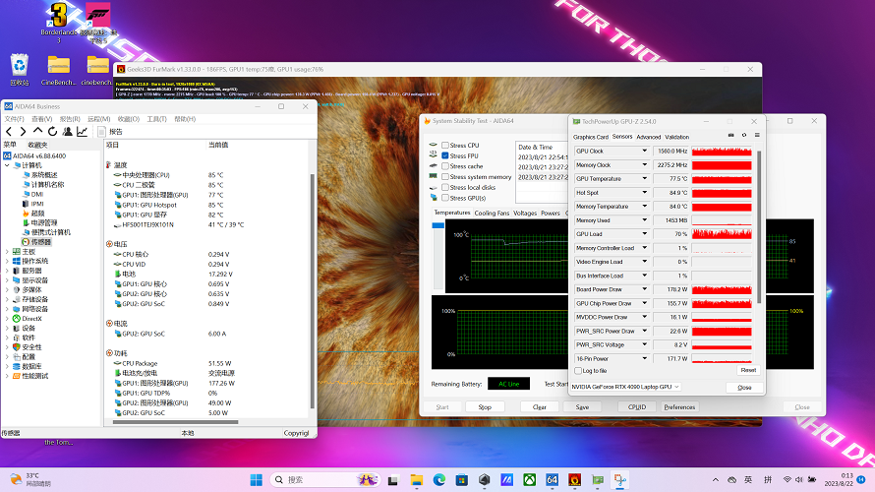Switch to FurMark taskbar icon
Viewport: 875px width, 492px height.
575,480
